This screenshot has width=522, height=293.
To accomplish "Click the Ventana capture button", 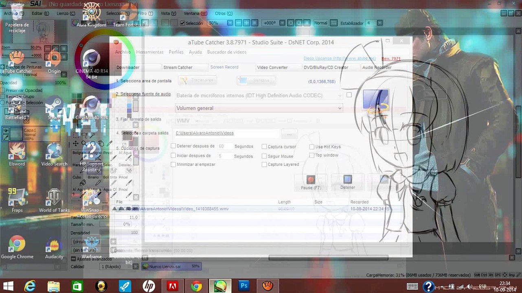I will 257,81.
